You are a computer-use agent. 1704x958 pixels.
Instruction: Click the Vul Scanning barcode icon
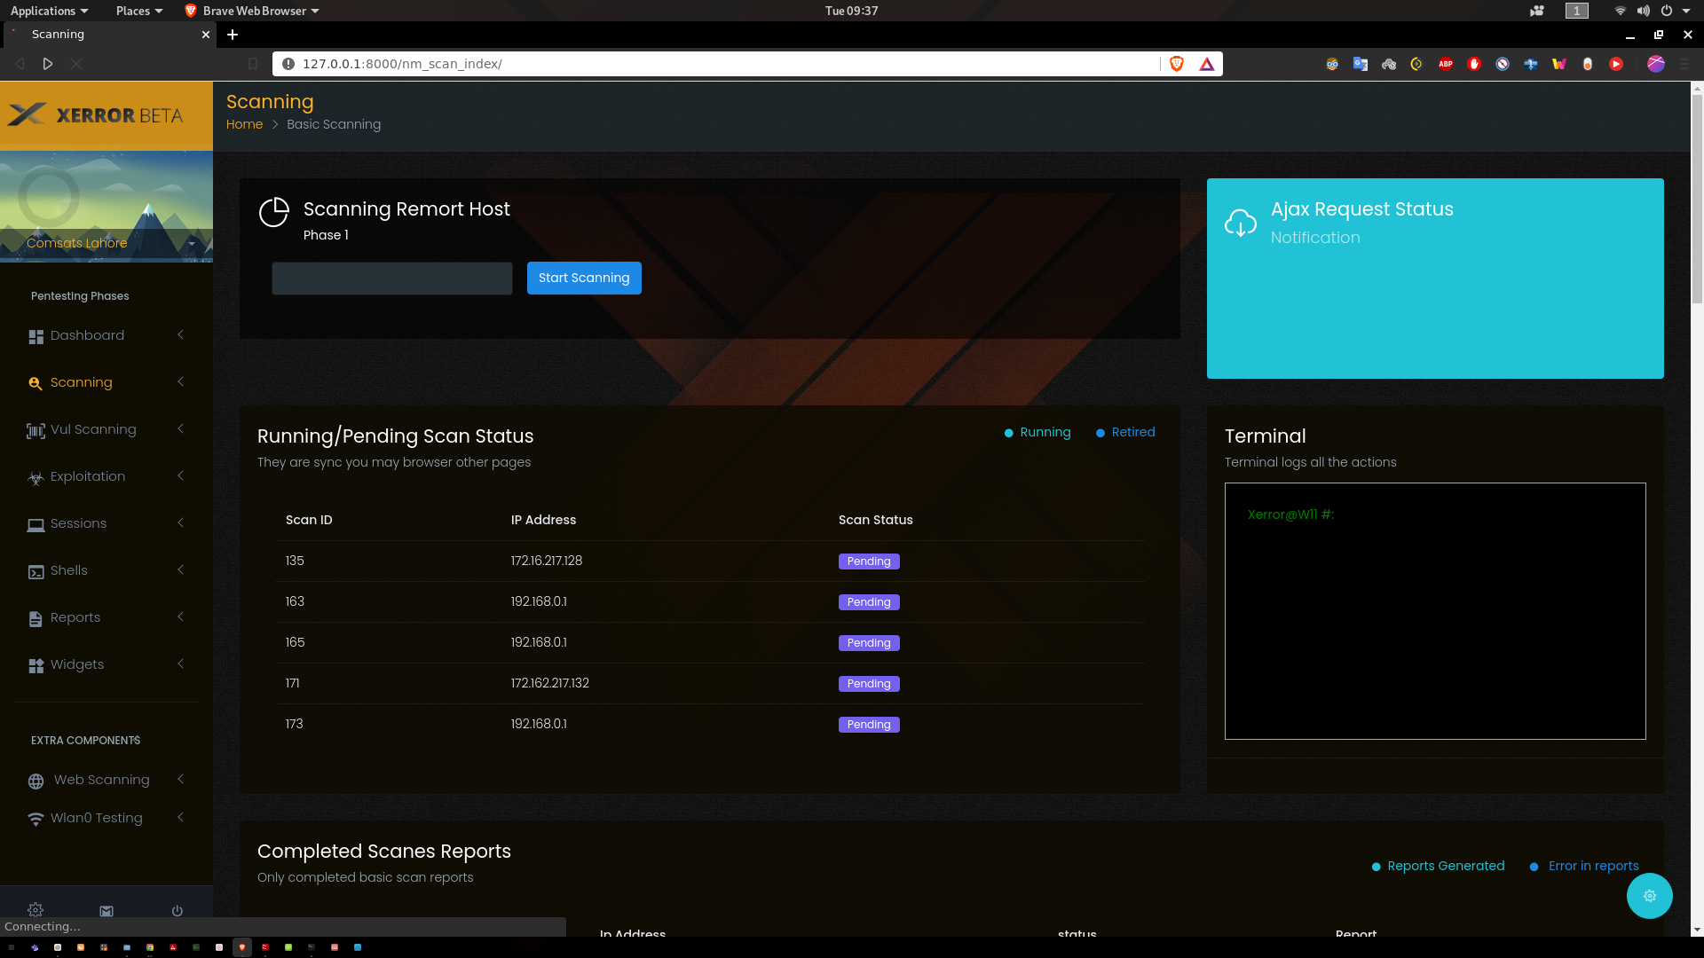(x=35, y=431)
